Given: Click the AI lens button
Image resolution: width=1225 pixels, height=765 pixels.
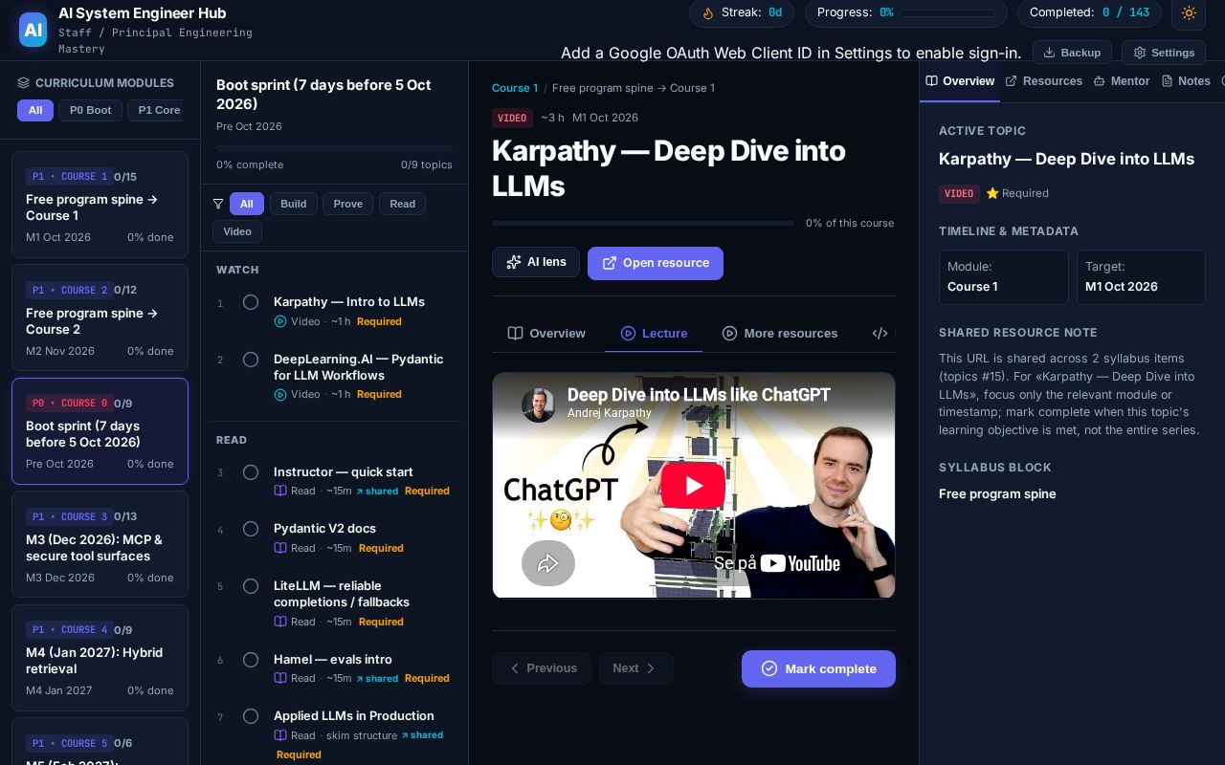Looking at the screenshot, I should coord(536,262).
